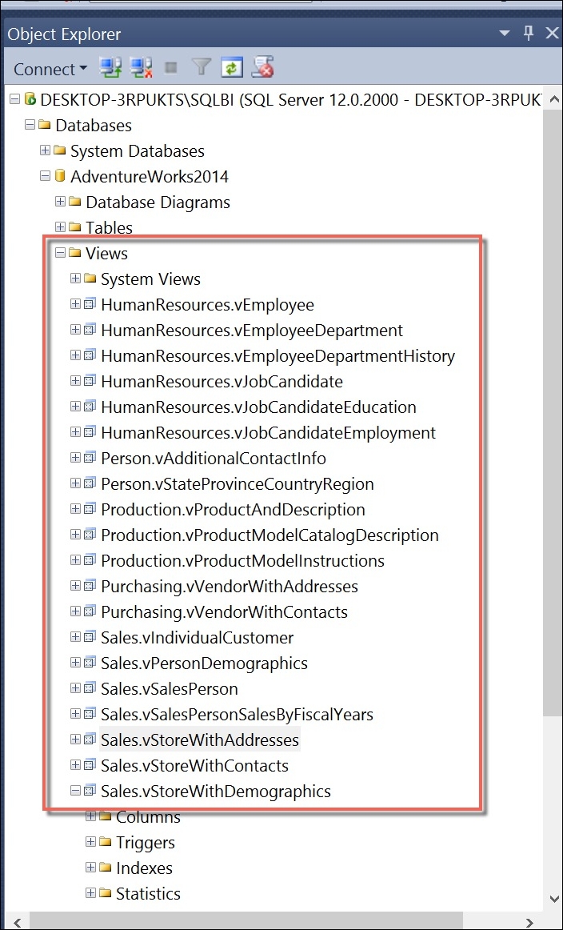Collapse the DESKTOP-3RPUKTS\SQLBI server node
The height and width of the screenshot is (930, 563).
[15, 99]
